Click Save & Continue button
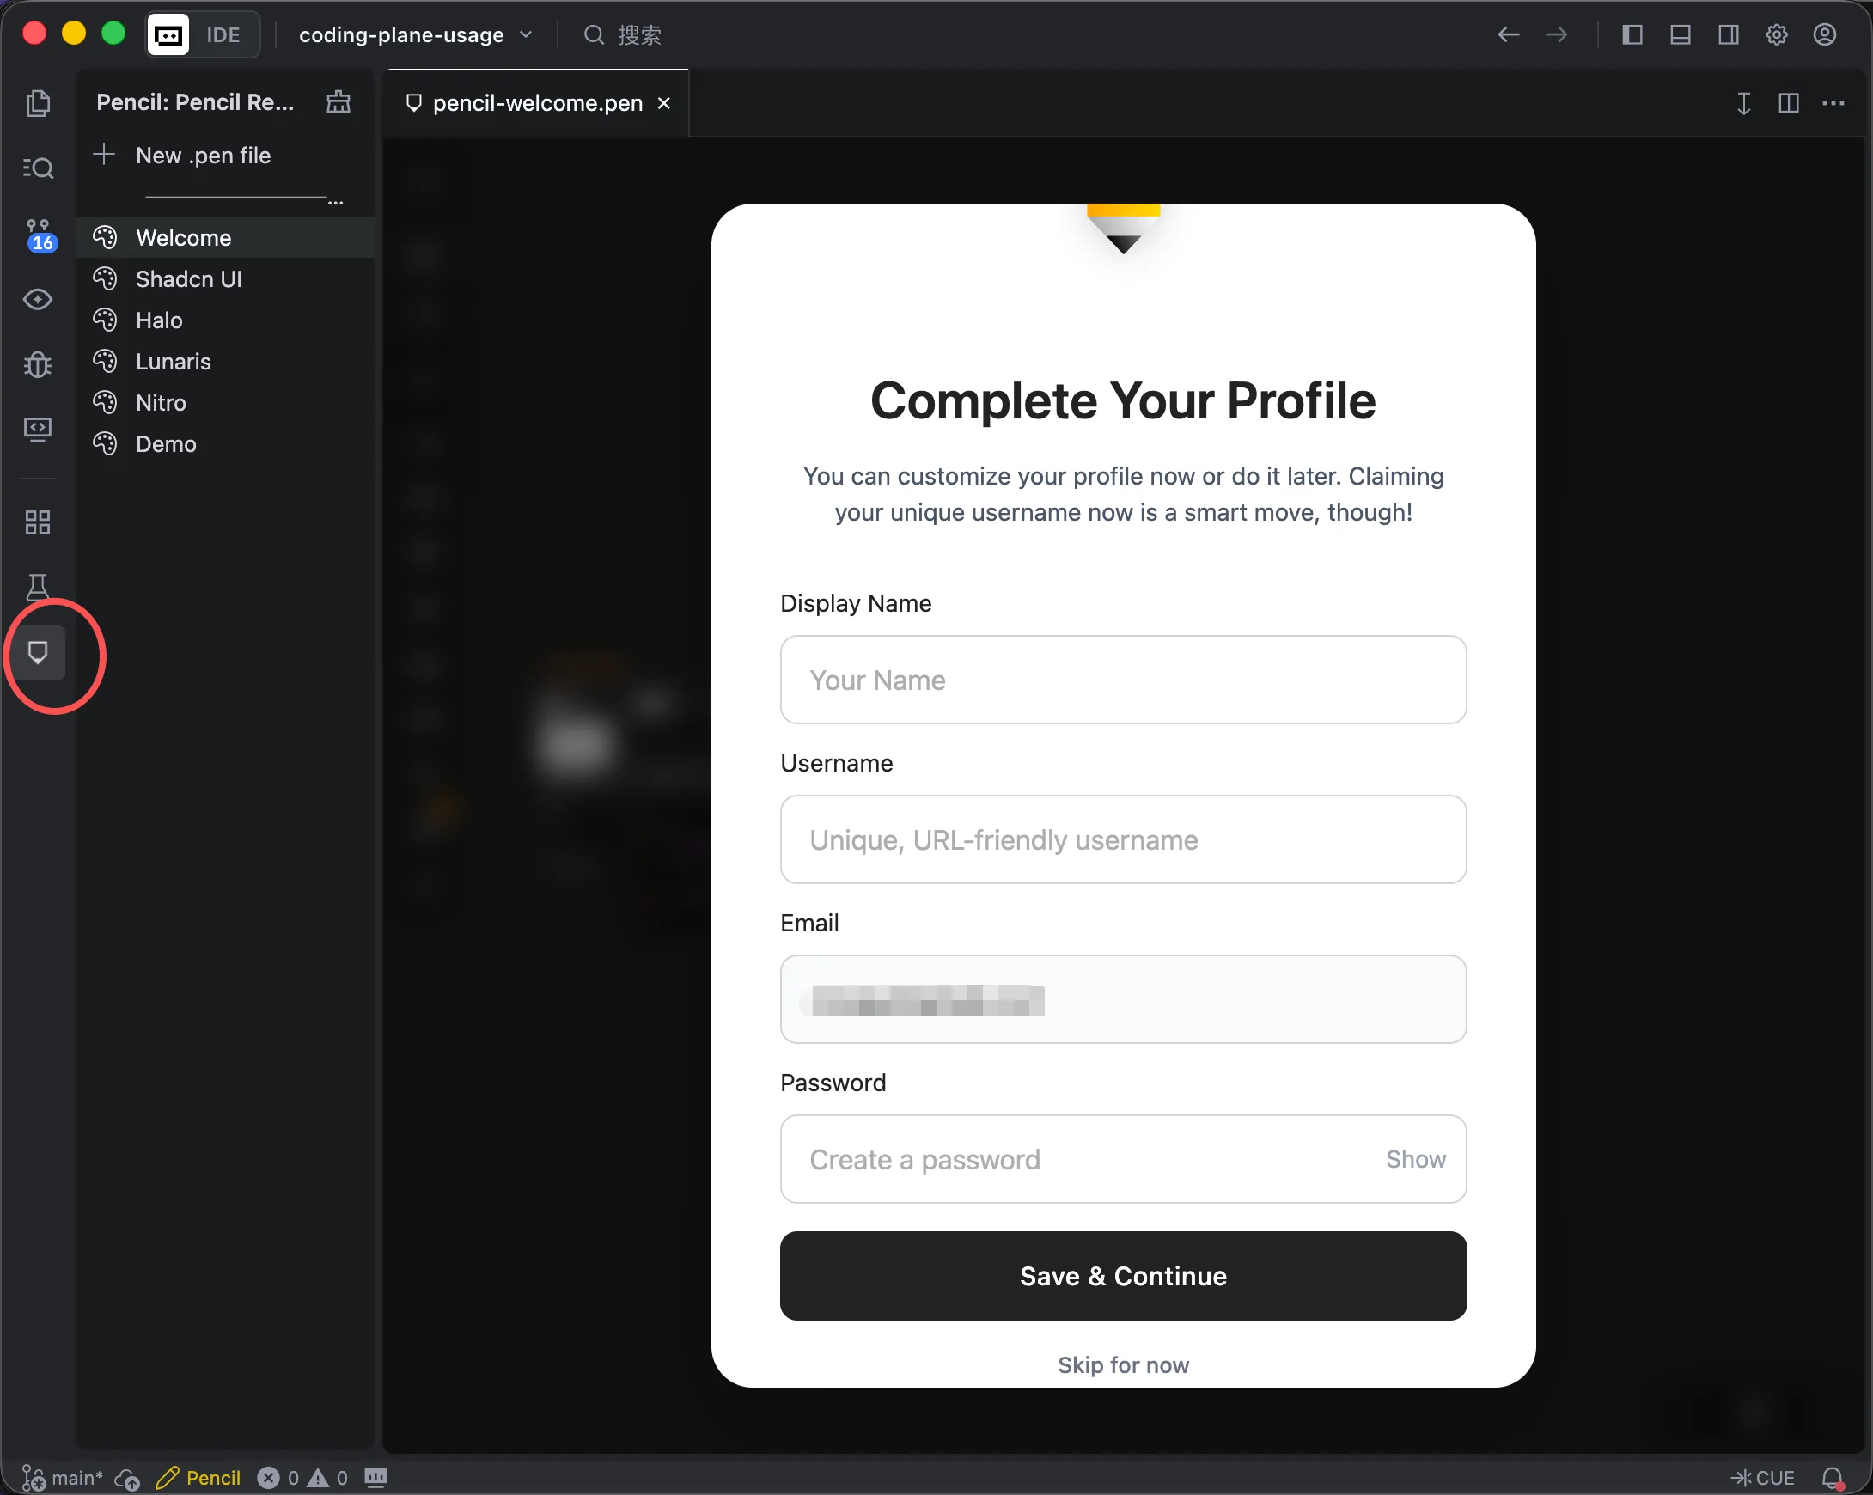The height and width of the screenshot is (1495, 1873). [1122, 1275]
